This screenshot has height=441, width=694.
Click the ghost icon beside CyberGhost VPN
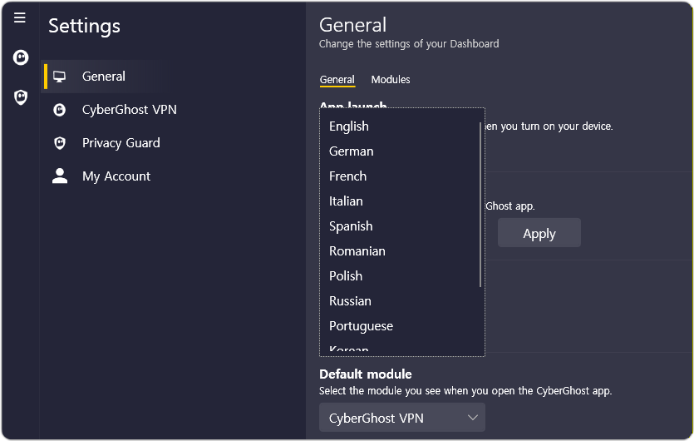[x=59, y=110]
